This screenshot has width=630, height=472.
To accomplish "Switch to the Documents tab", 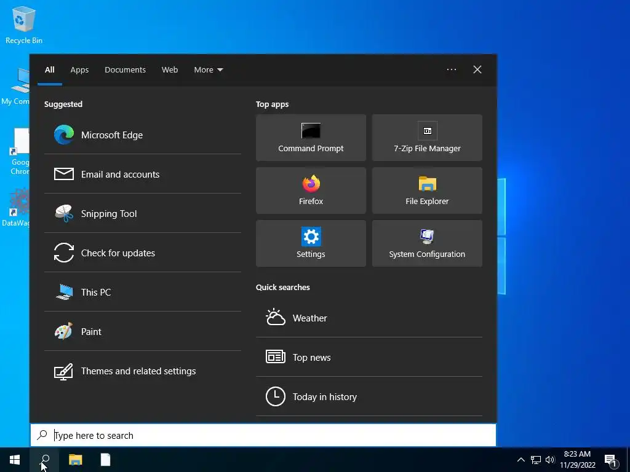I will pos(125,70).
